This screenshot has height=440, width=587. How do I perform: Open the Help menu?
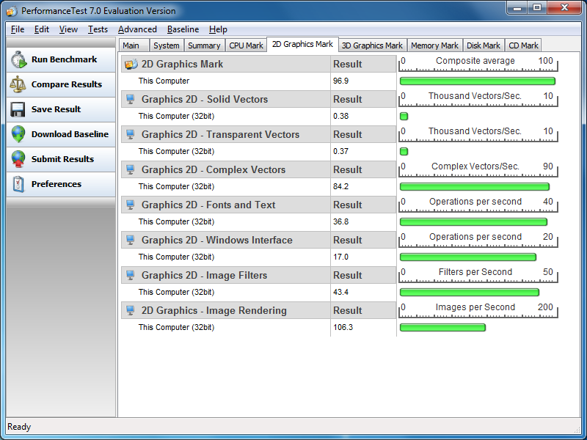(x=218, y=29)
